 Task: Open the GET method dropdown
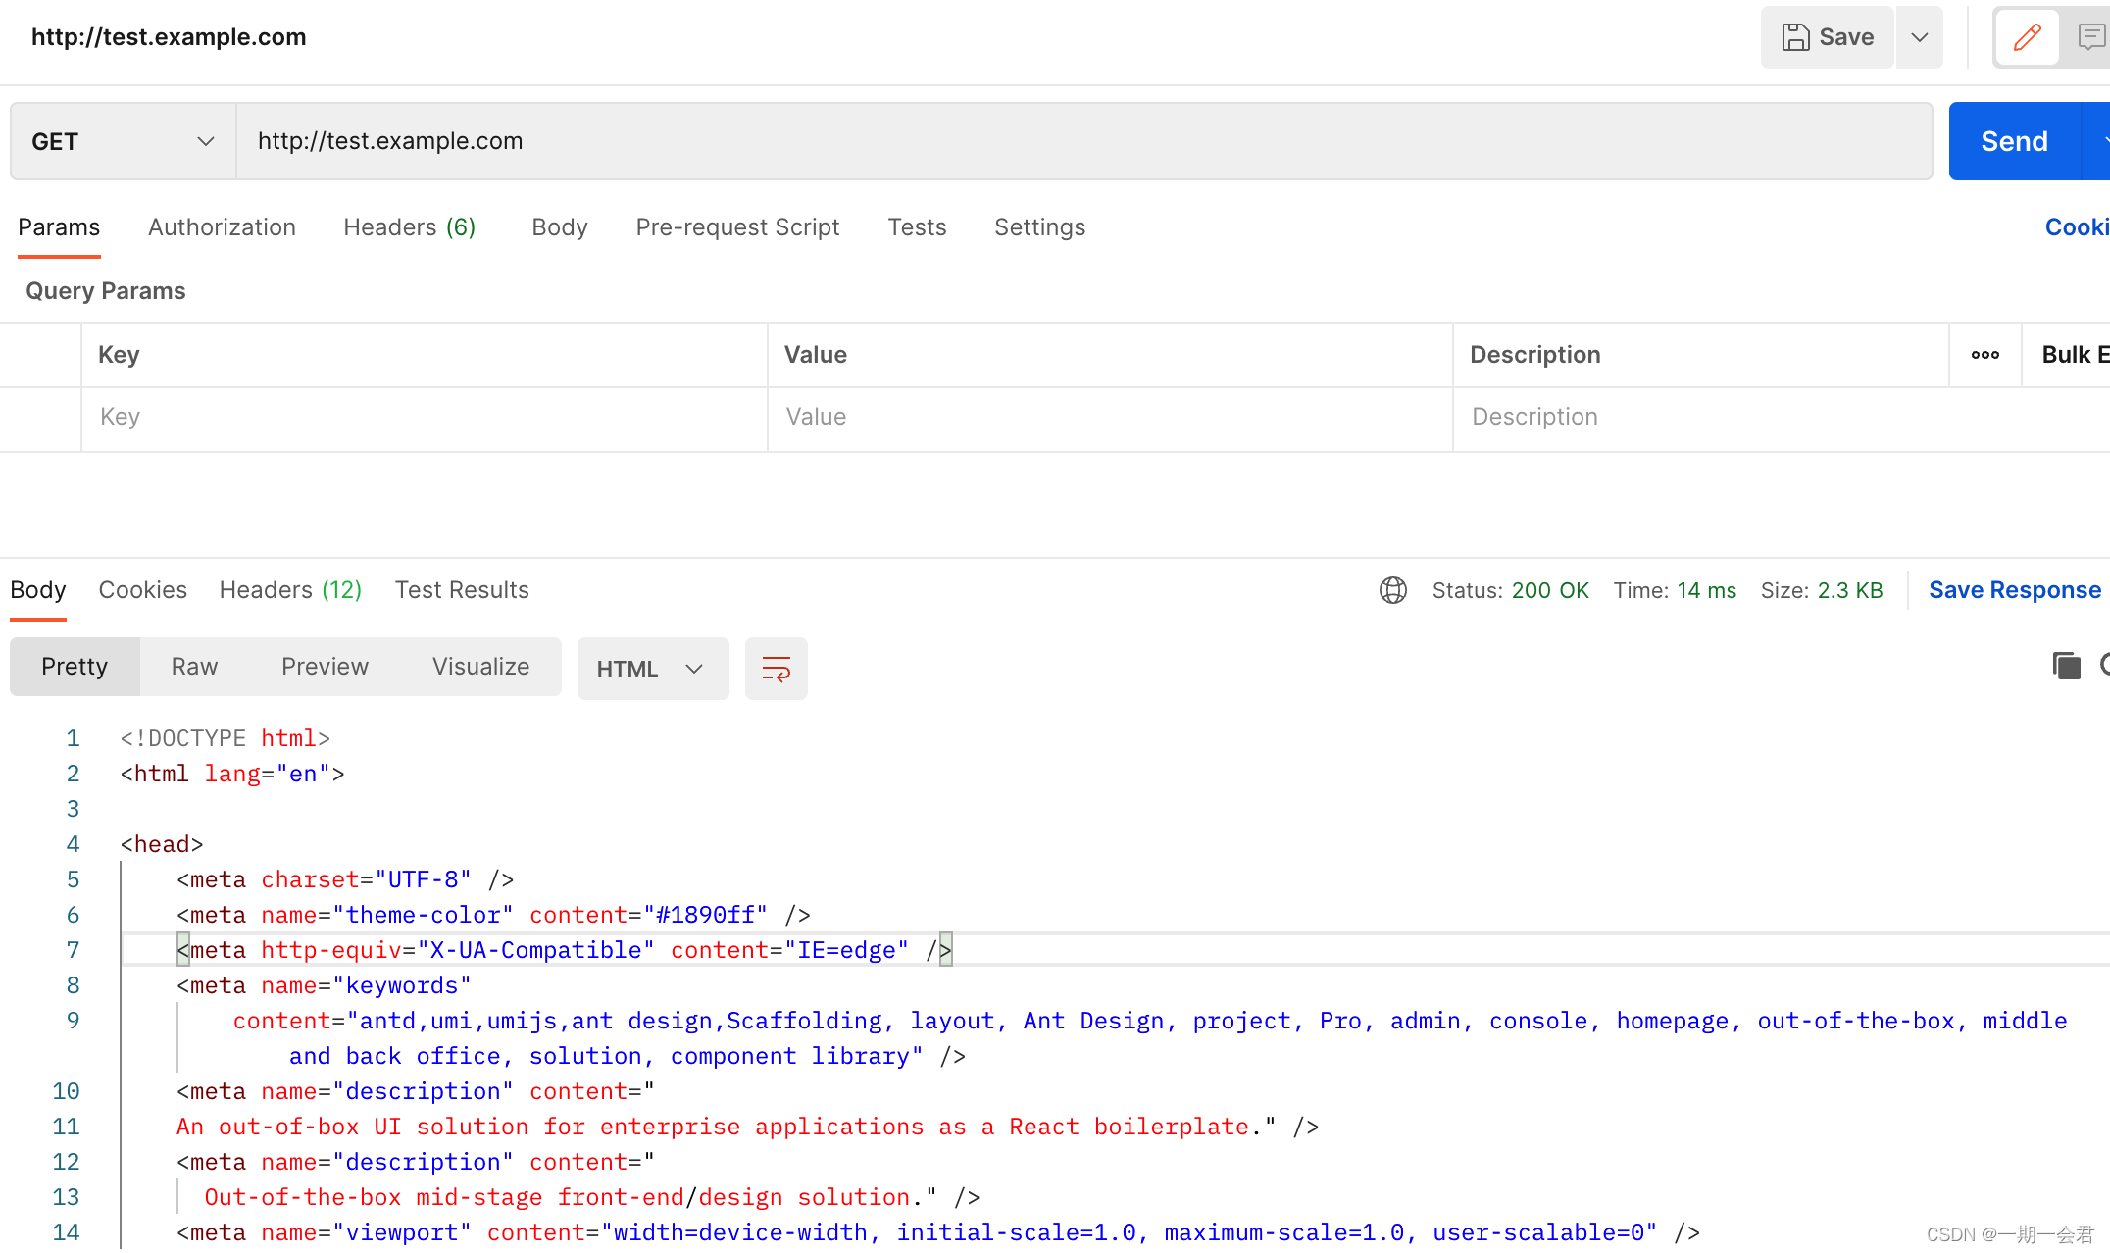coord(123,141)
